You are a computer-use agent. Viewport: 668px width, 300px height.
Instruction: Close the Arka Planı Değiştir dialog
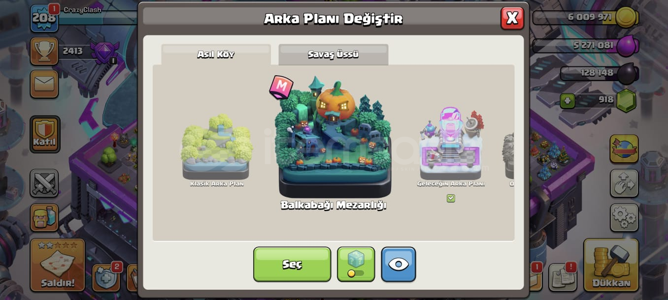[512, 18]
